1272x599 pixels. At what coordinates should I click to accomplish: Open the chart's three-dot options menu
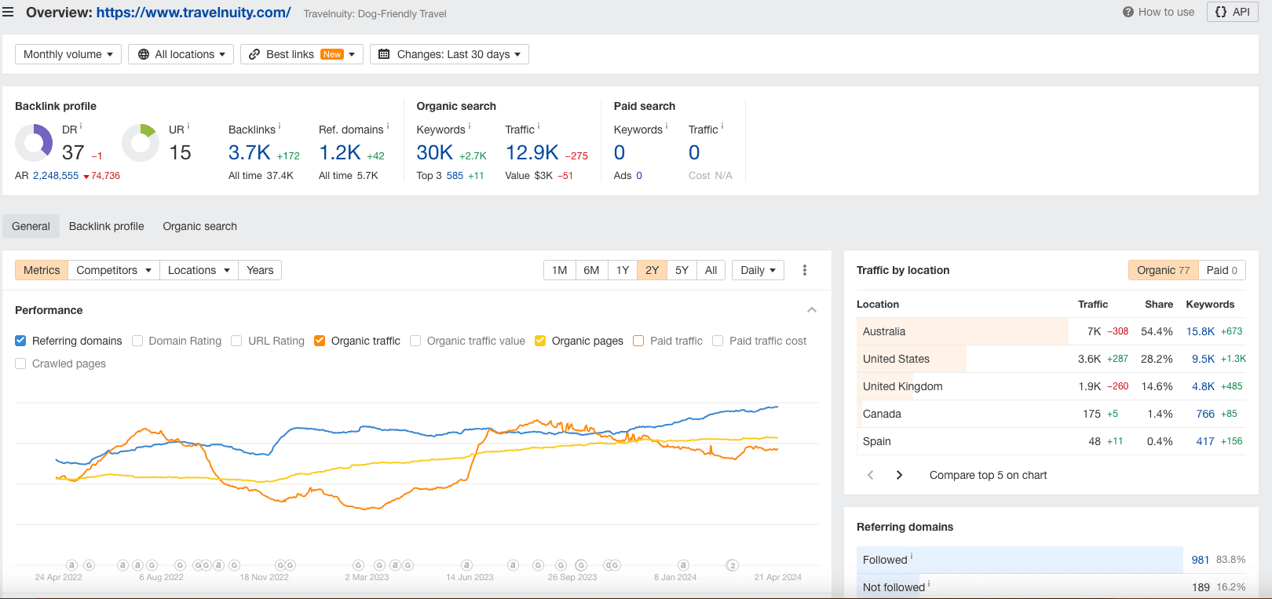tap(805, 270)
